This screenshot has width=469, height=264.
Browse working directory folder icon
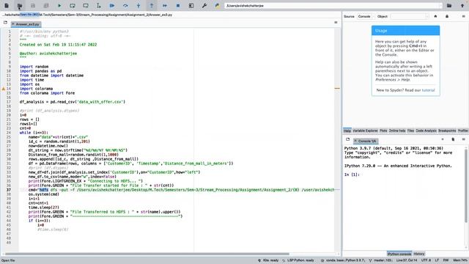[449, 6]
